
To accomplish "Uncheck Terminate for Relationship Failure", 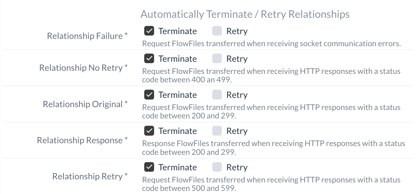I will pyautogui.click(x=149, y=31).
